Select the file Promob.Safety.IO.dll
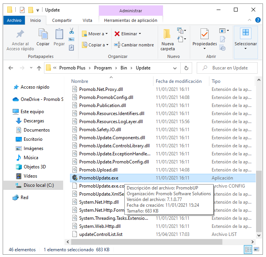The image size is (266, 257). click(x=100, y=130)
